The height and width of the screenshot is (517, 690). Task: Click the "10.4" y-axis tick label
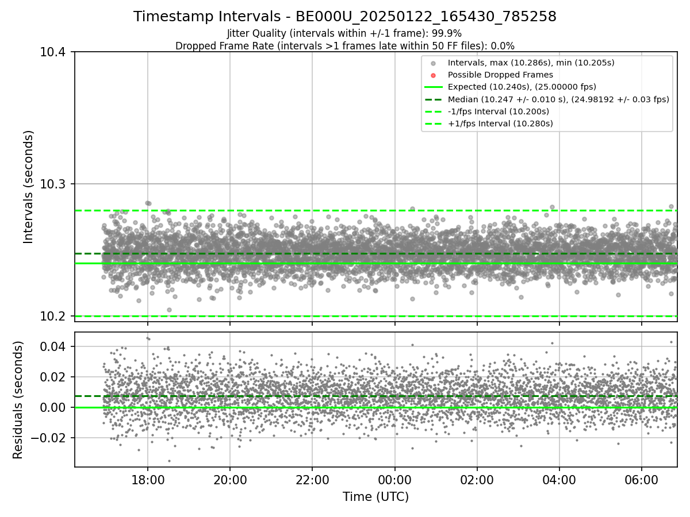click(53, 52)
